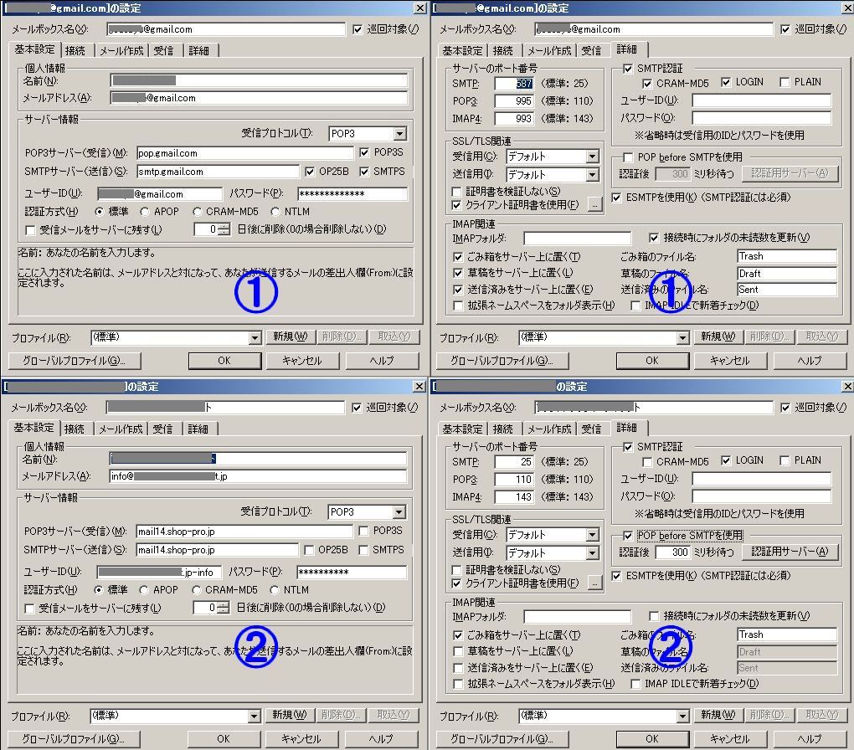The width and height of the screenshot is (854, 750).
Task: Click the SMTP port field containing 587
Action: [513, 84]
